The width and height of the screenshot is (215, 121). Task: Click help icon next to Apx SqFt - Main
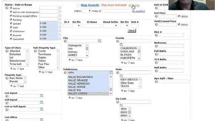(x=156, y=82)
